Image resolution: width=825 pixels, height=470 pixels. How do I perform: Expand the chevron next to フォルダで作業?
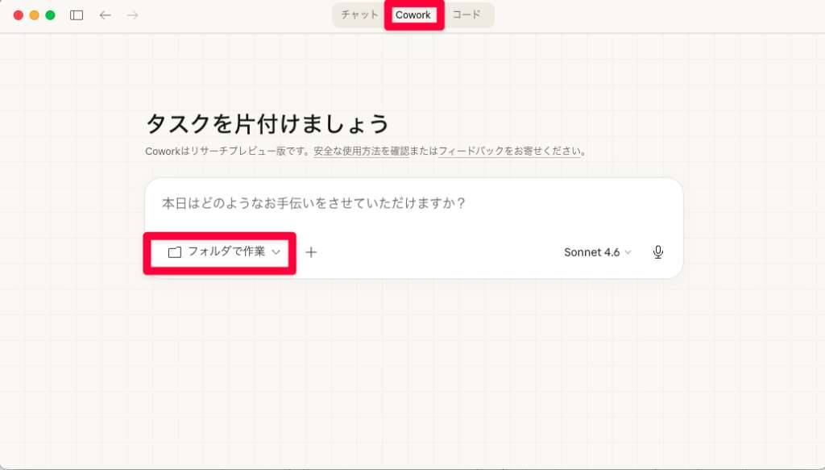pyautogui.click(x=276, y=252)
